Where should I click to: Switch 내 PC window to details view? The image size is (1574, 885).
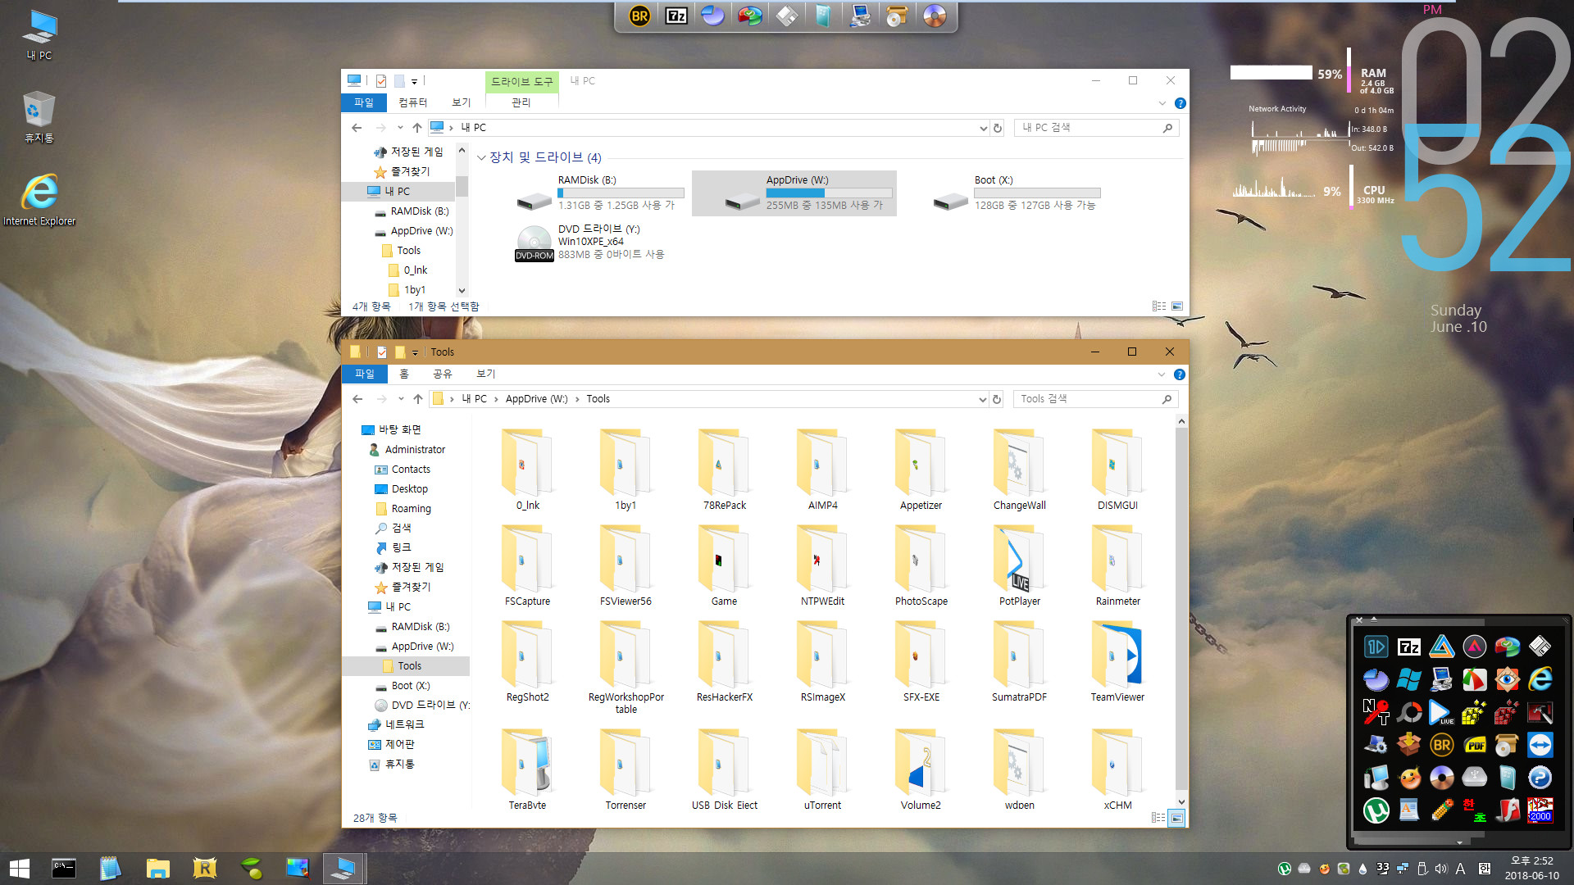pyautogui.click(x=1159, y=306)
